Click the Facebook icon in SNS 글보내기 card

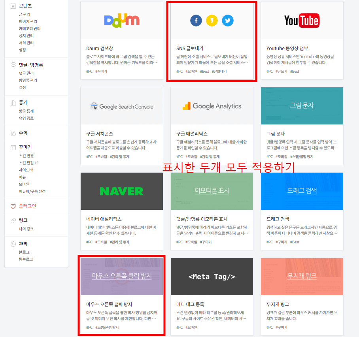[x=196, y=21]
